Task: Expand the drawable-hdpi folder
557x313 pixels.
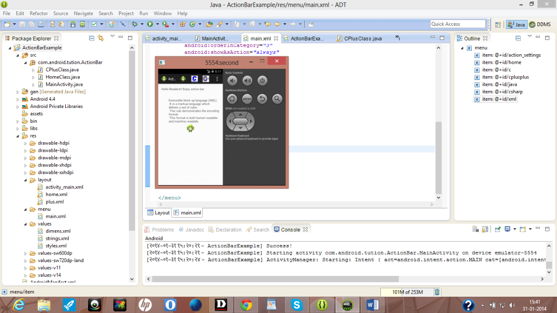Action: click(x=26, y=143)
